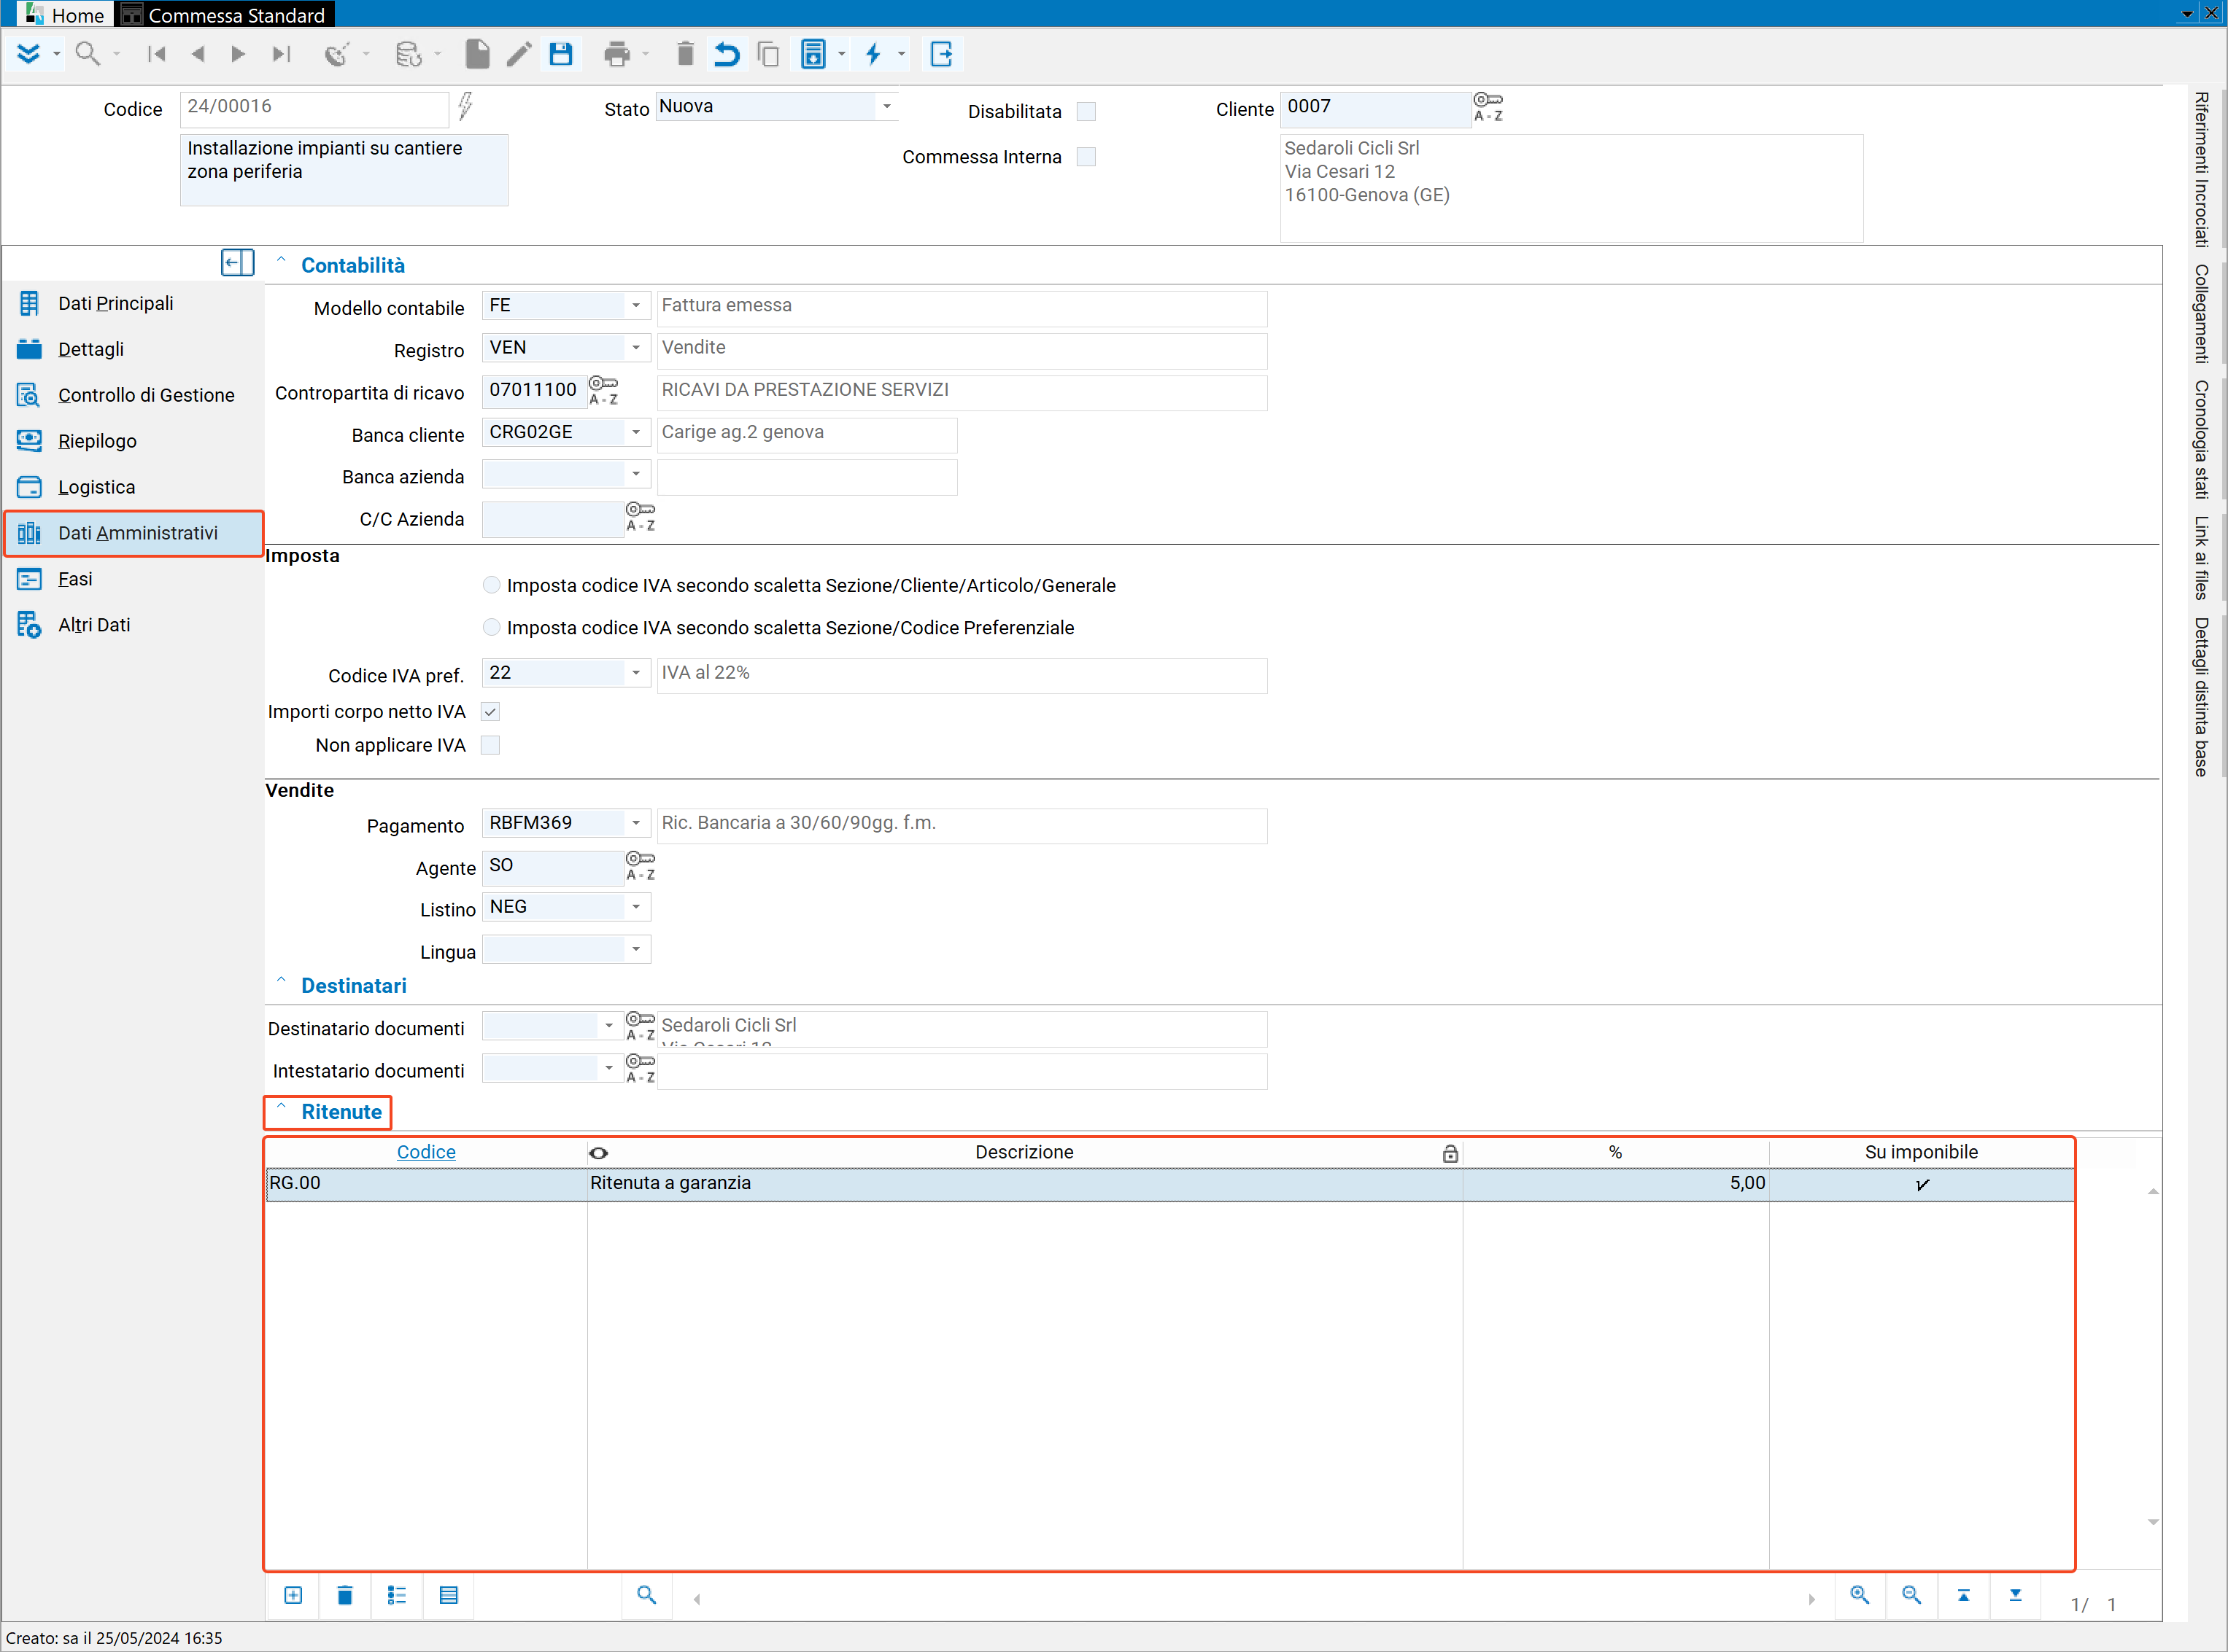Screen dimensions: 2228x1652
Task: Click the Duplicate copy icon in toolbar
Action: point(768,54)
